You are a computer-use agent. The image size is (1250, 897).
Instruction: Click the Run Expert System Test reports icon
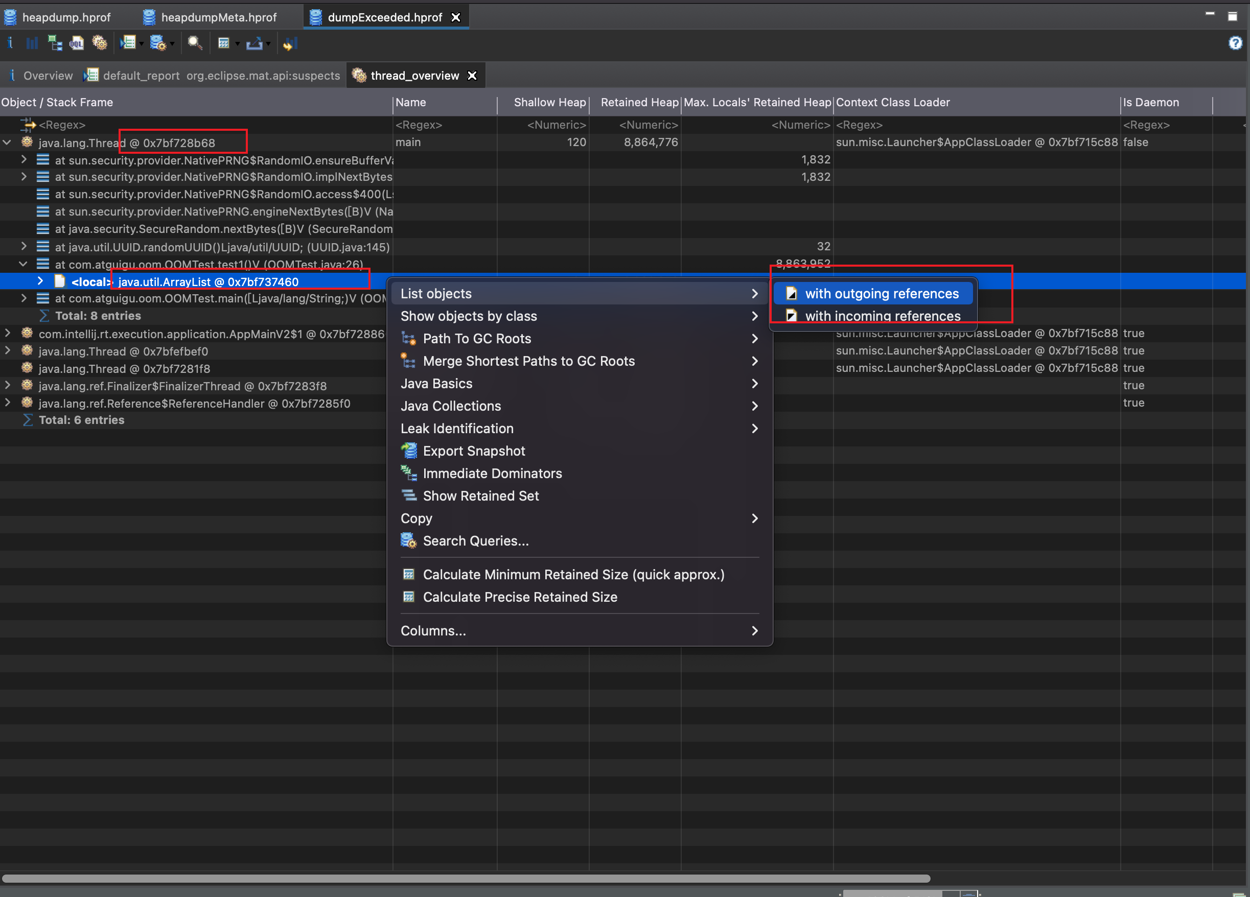coord(128,43)
